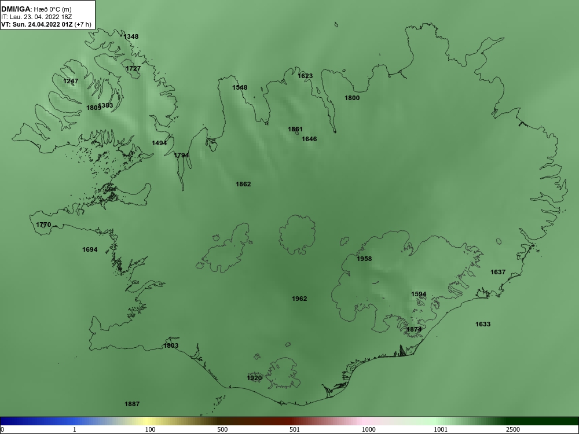579x434 pixels.
Task: Click the 1861 label
Action: (295, 129)
